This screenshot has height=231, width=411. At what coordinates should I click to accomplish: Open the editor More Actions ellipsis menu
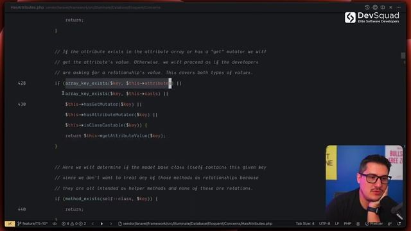point(398,7)
